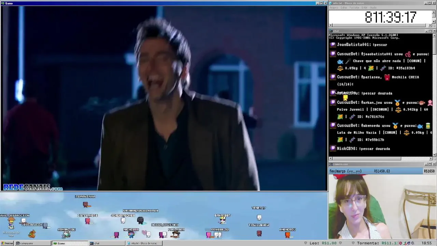The image size is (437, 246).
Task: Switch to camera.exe in the taskbar
Action: click(x=32, y=243)
